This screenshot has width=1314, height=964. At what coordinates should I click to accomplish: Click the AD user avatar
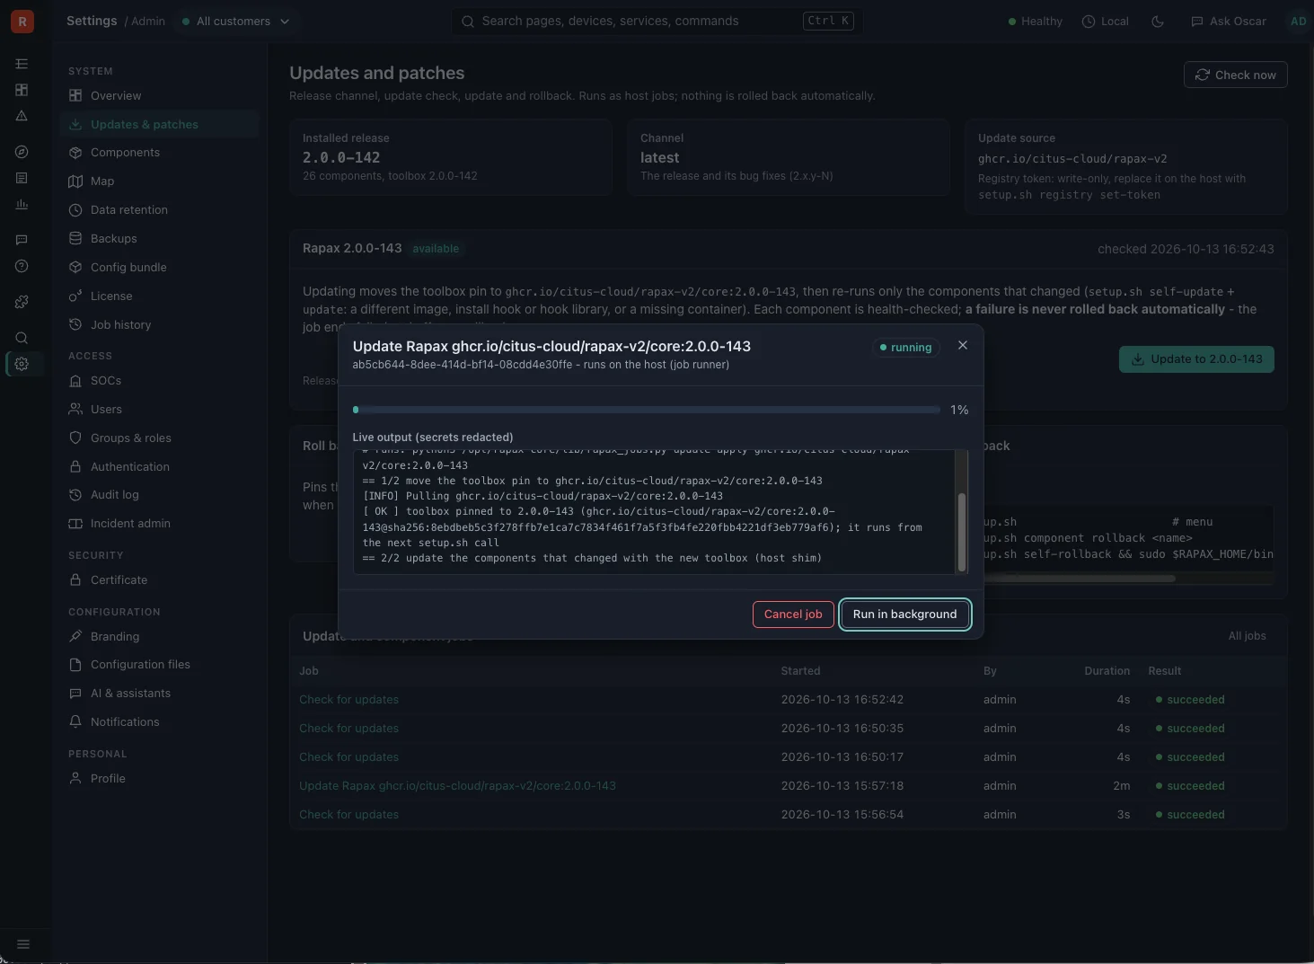[1298, 22]
